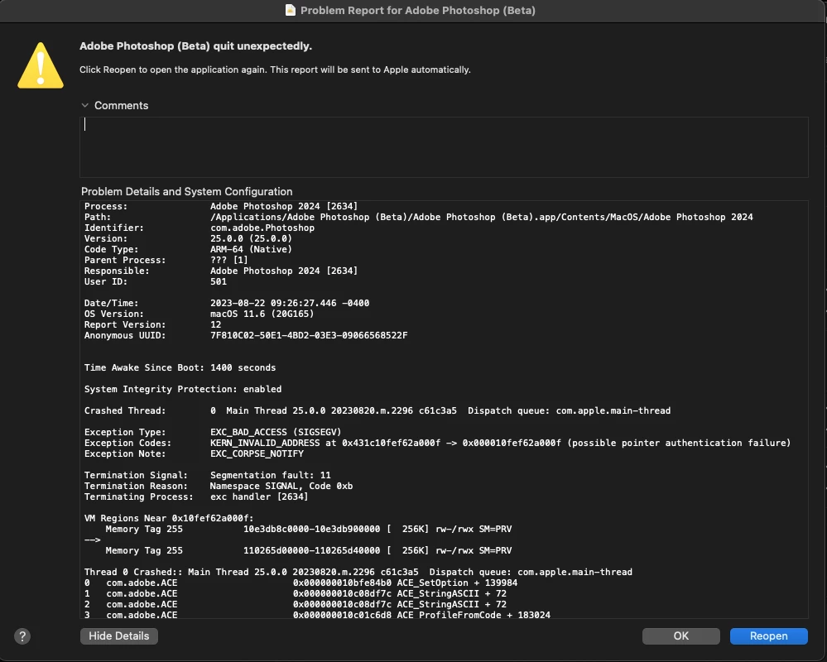The image size is (827, 662).
Task: Click 'System Integrity Protection: enabled' line
Action: (183, 389)
